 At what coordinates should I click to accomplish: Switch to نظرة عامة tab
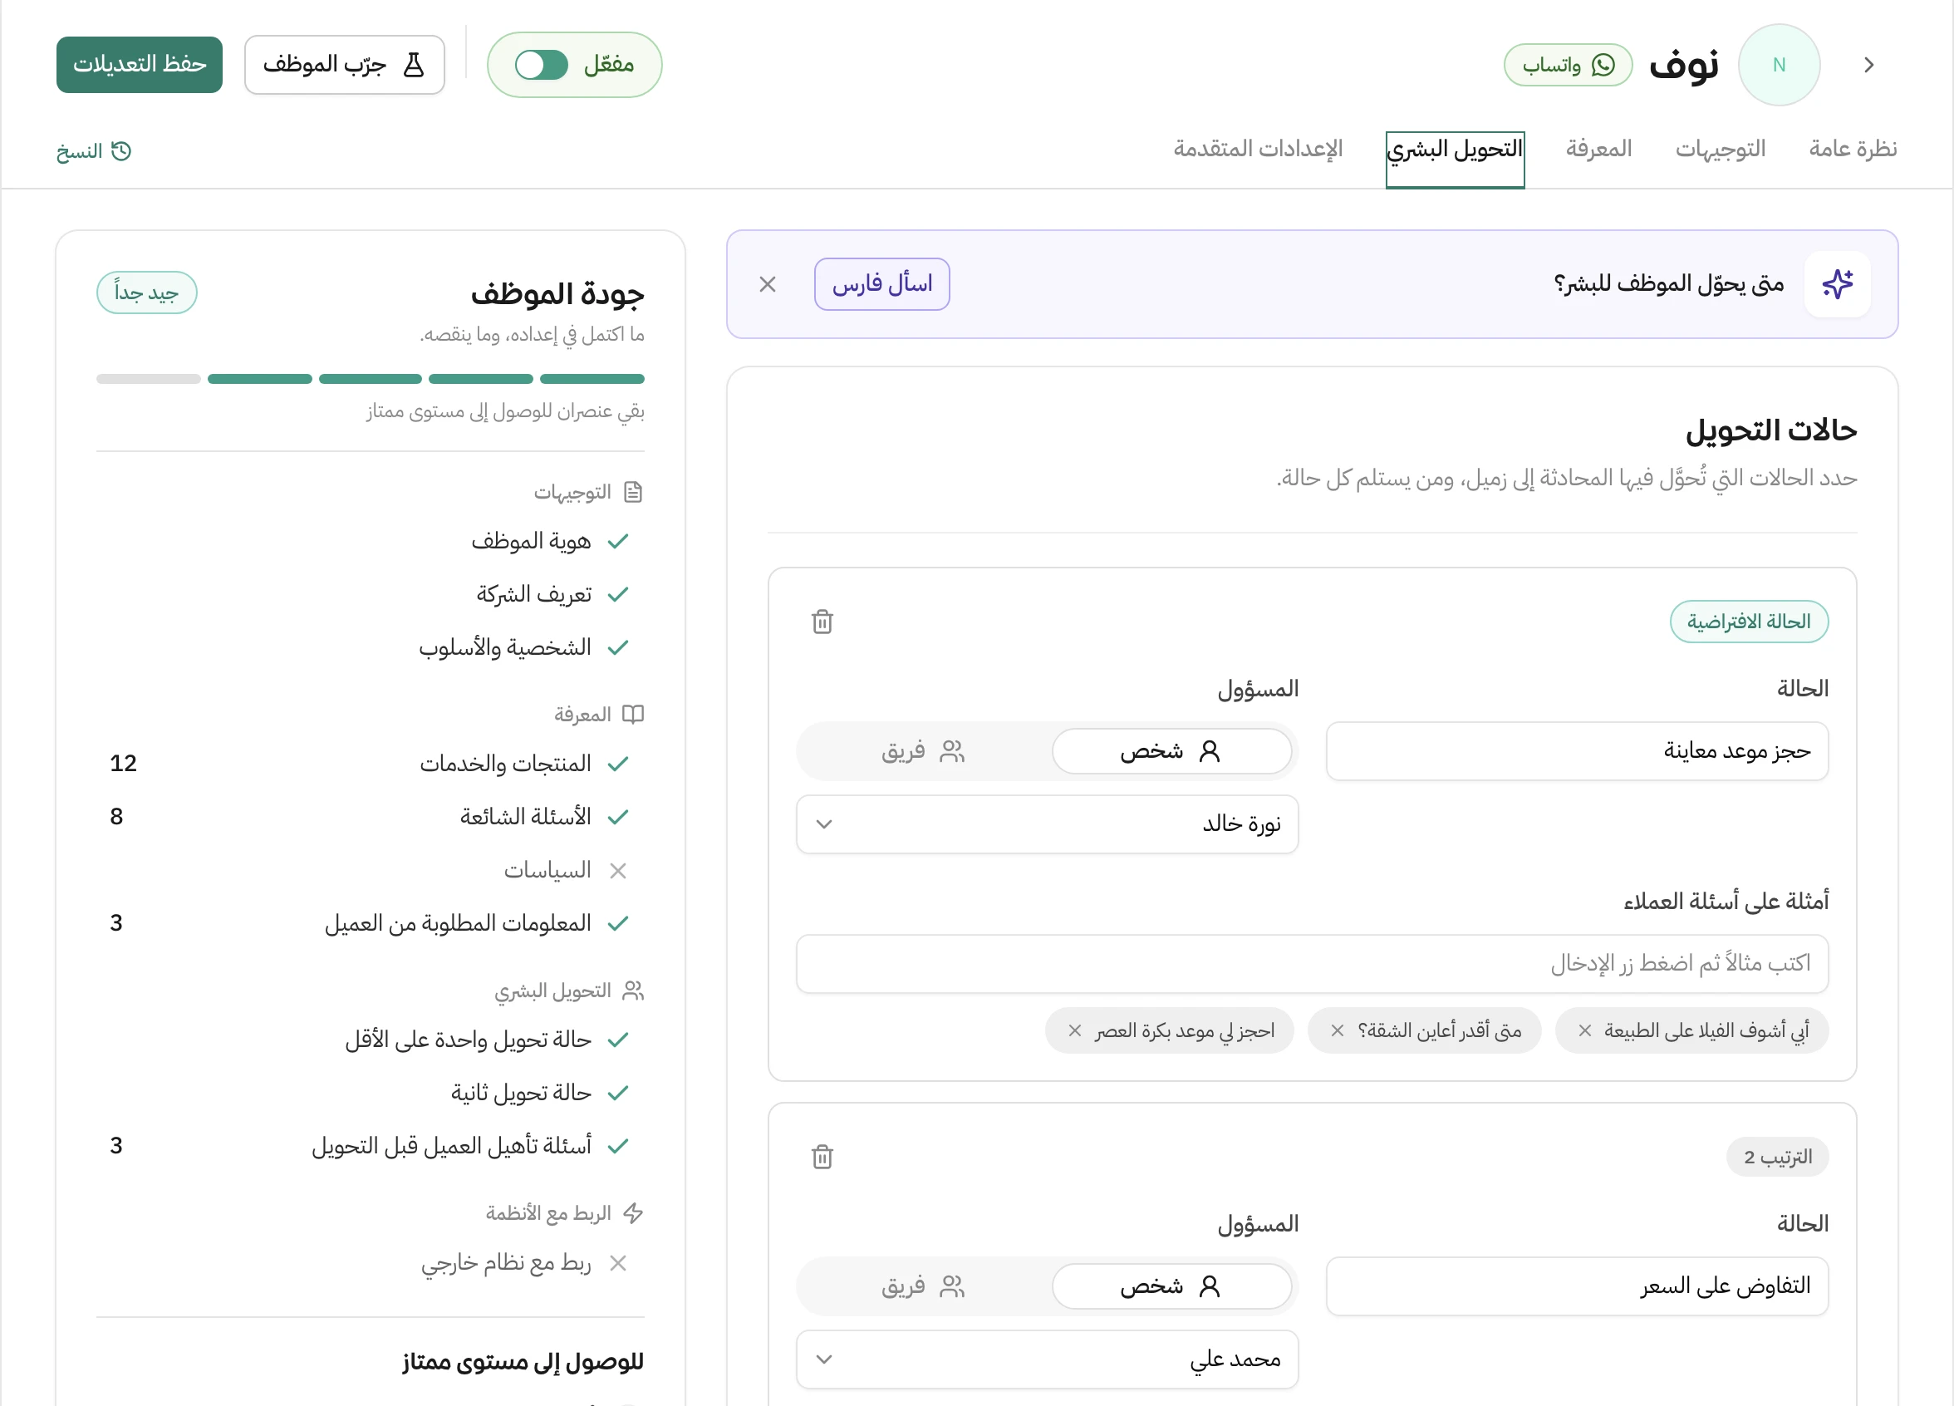click(1853, 149)
